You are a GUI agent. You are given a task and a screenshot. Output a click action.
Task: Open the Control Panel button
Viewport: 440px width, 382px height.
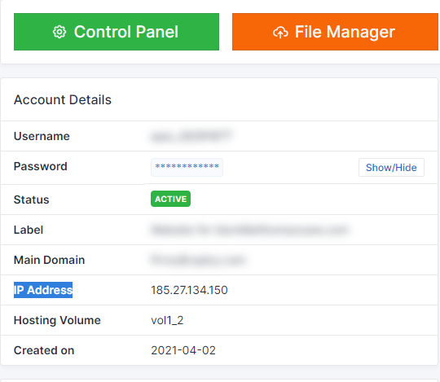(x=117, y=32)
